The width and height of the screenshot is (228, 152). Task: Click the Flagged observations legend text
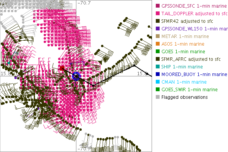(184, 97)
